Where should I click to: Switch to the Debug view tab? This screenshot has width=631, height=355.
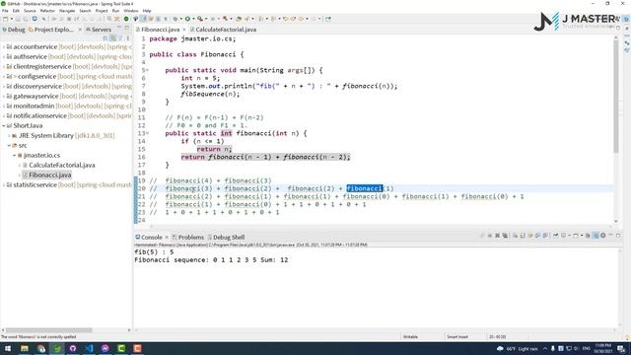coord(14,30)
